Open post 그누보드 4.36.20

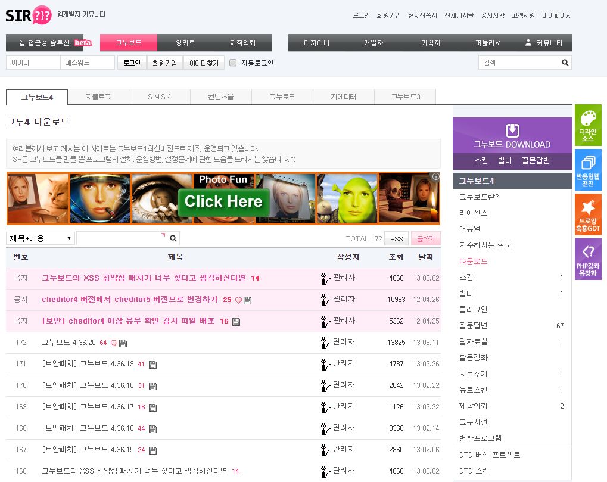click(69, 343)
